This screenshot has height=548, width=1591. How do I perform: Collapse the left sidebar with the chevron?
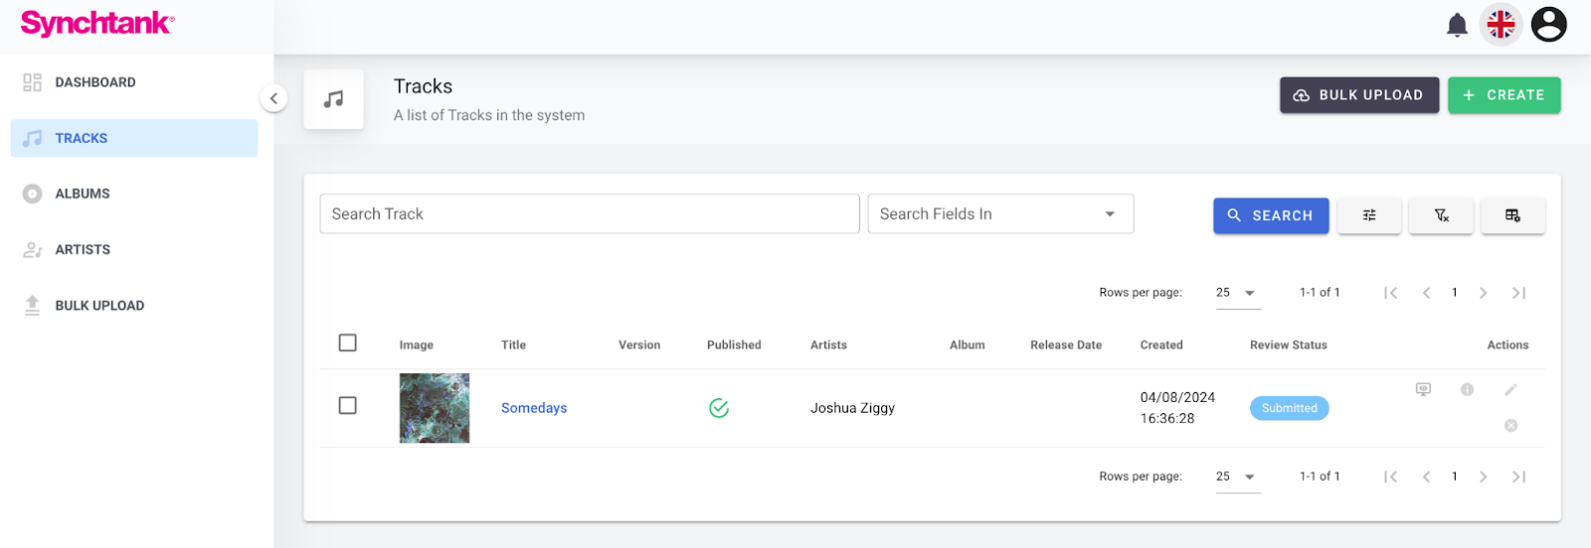[273, 98]
